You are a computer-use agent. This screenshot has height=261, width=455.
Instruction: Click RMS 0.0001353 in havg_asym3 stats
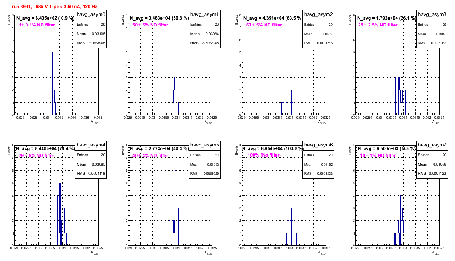pyautogui.click(x=432, y=43)
